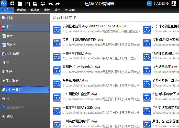Choose 批处理 in the sidebar menu
Viewport: 179px width, 128px height.
coord(7,71)
